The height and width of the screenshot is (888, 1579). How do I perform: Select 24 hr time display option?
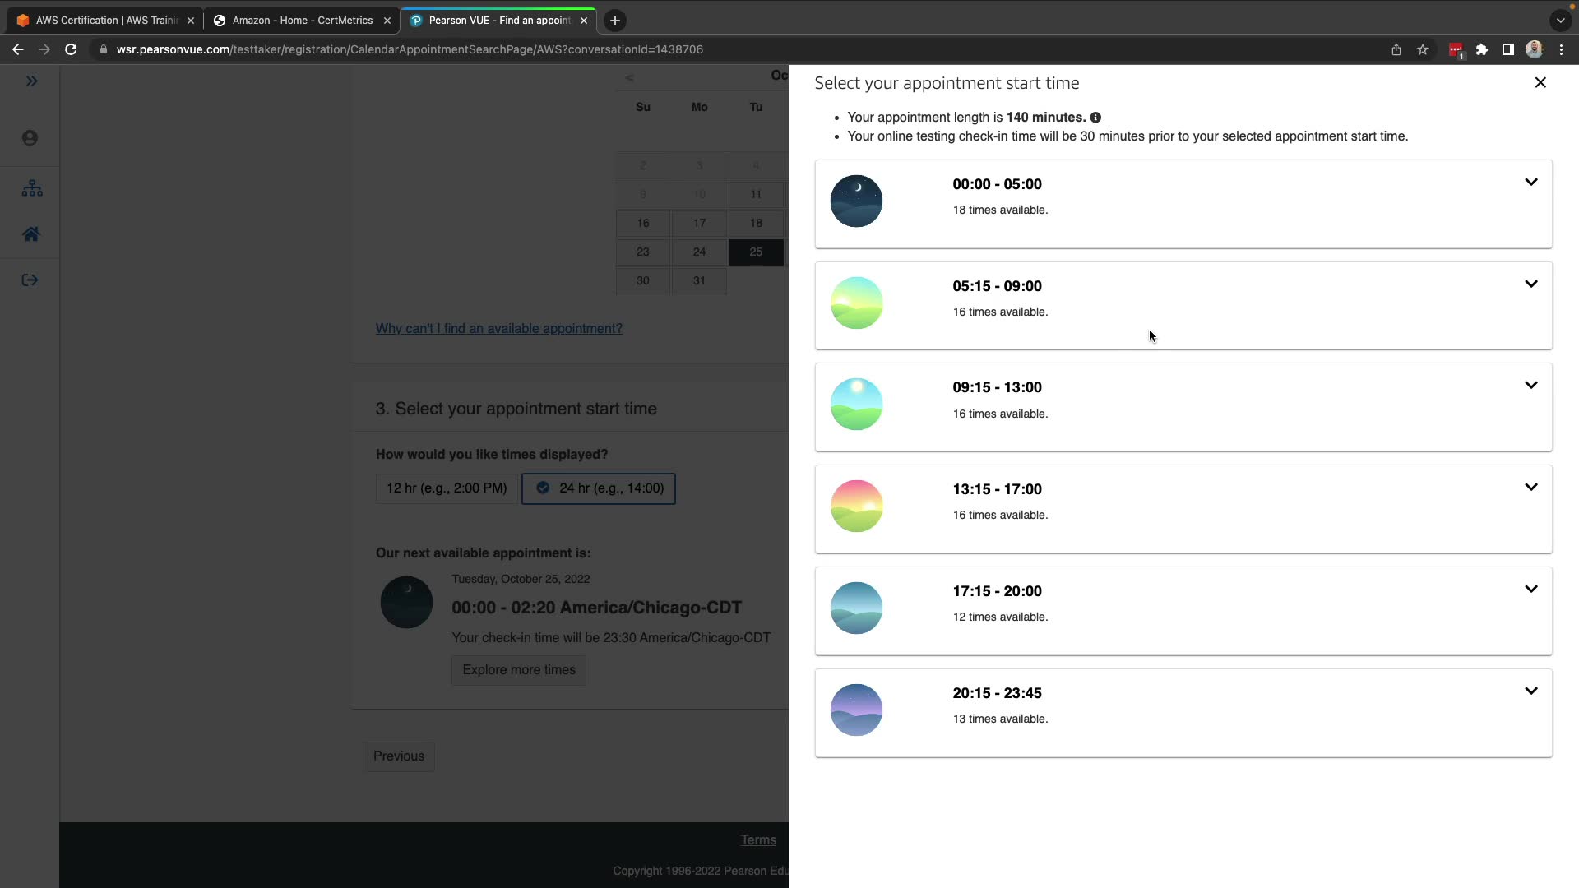(x=599, y=488)
